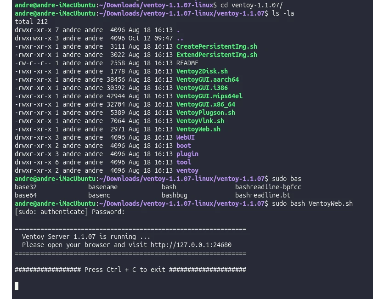This screenshot has height=299, width=373.
Task: Click the plugin directory name
Action: pyautogui.click(x=187, y=154)
